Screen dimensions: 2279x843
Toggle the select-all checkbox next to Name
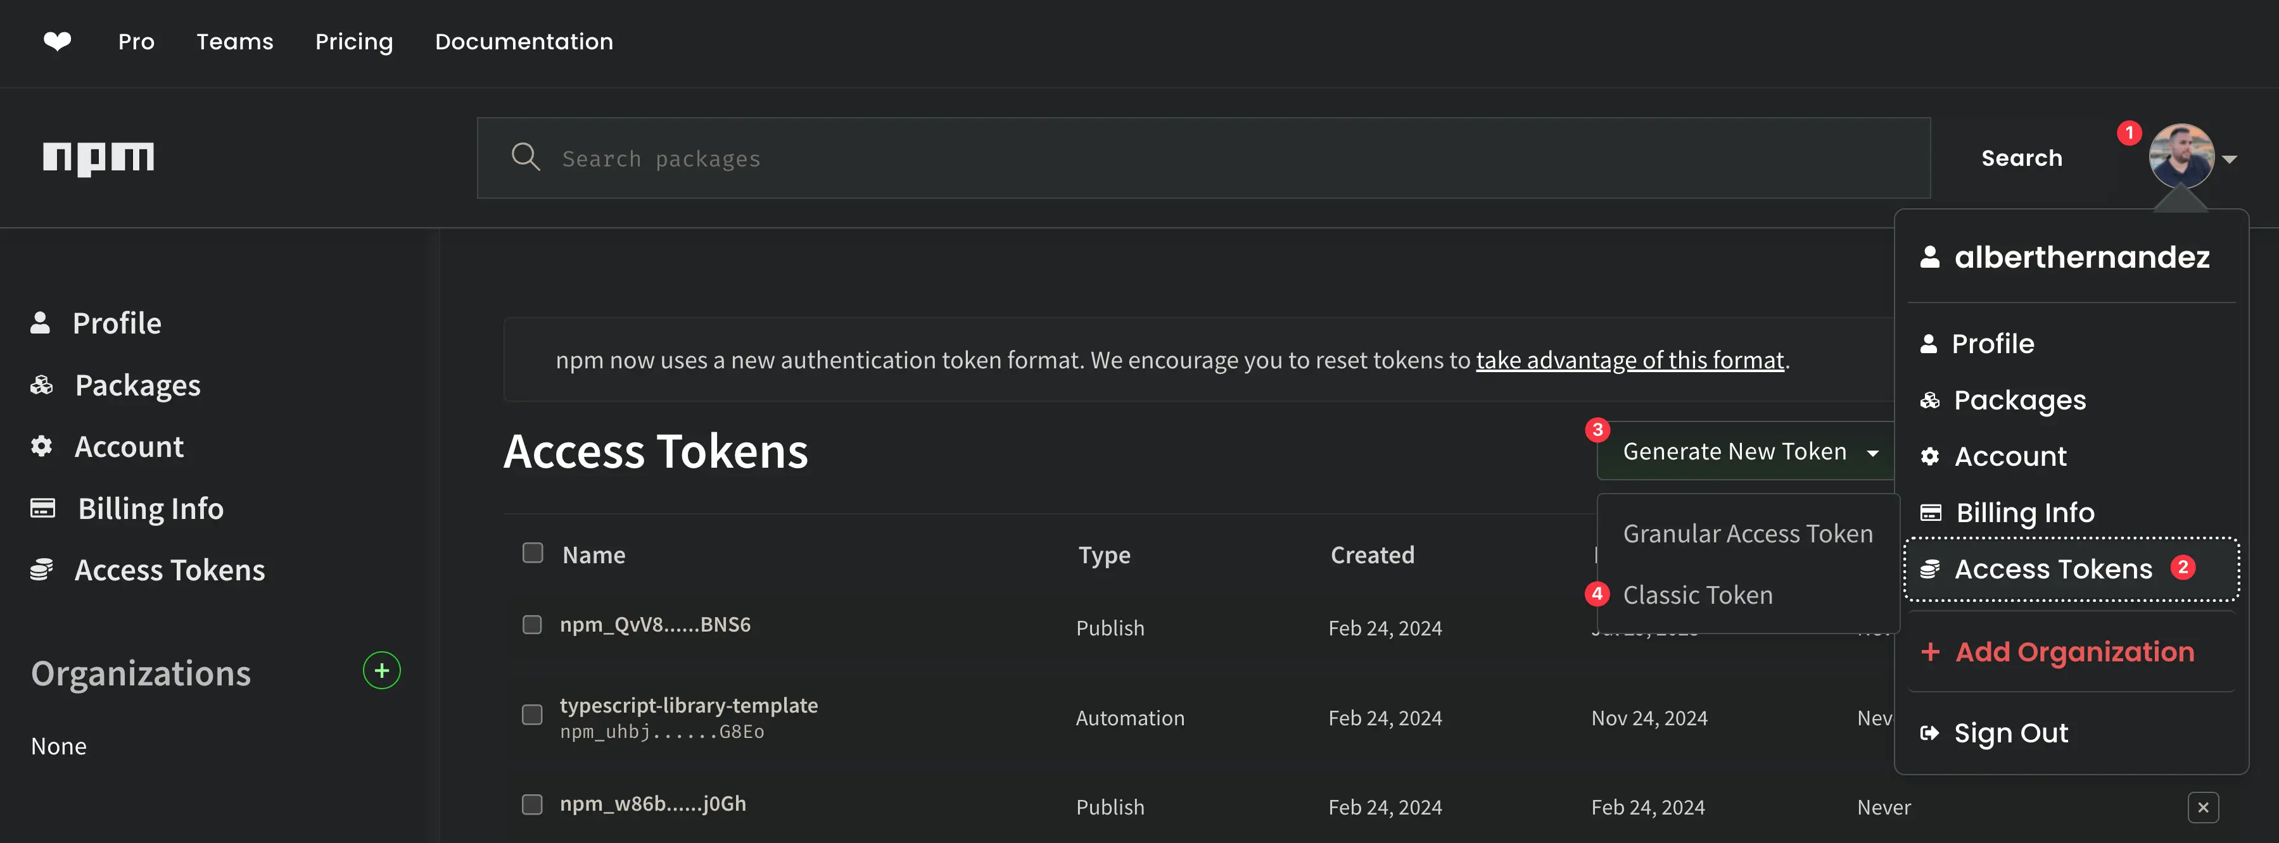[x=533, y=553]
